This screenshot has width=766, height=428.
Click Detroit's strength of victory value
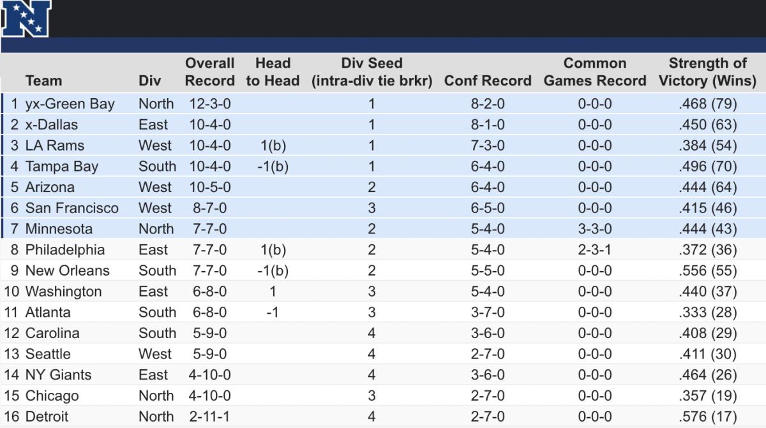(x=707, y=417)
